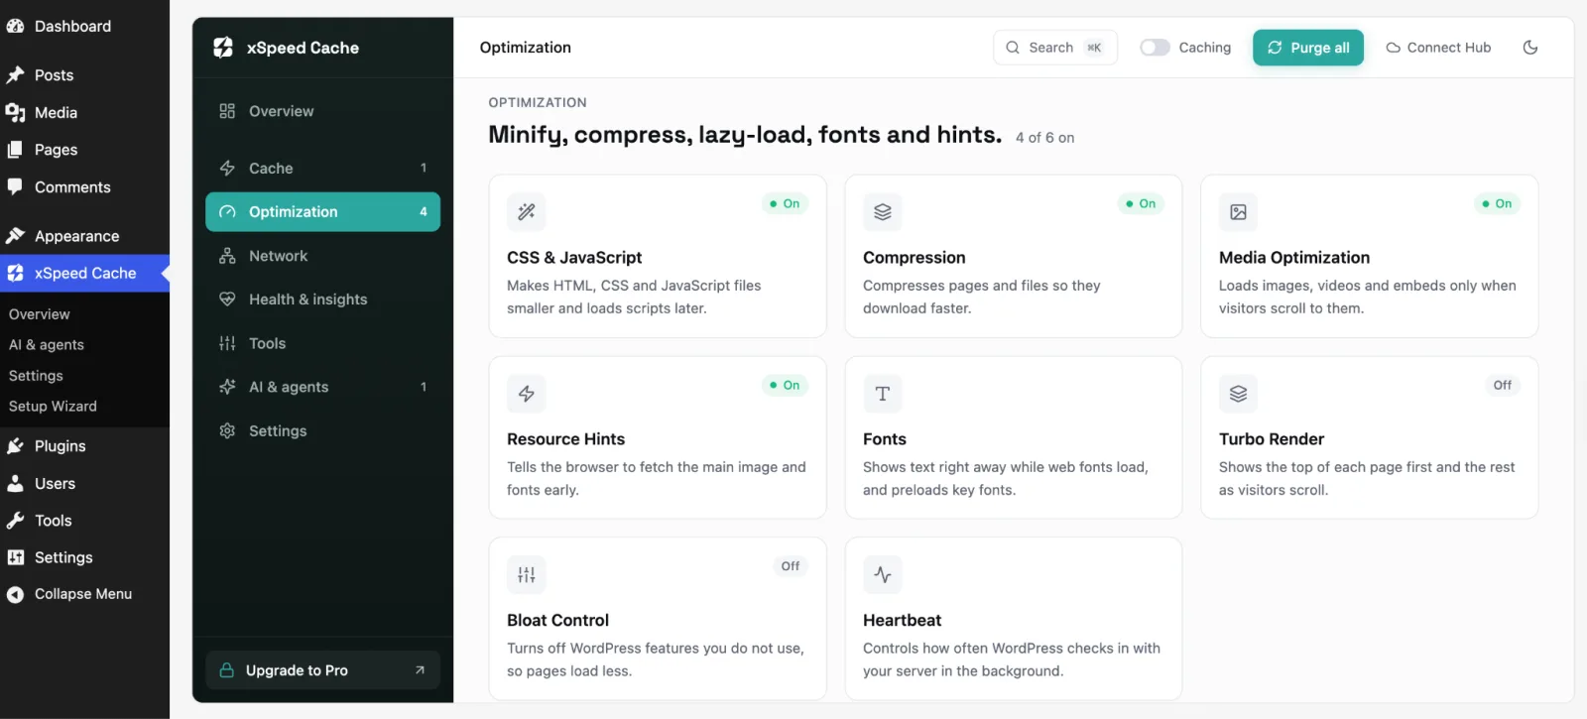Click the AI & agents sparkle icon

[x=227, y=387]
